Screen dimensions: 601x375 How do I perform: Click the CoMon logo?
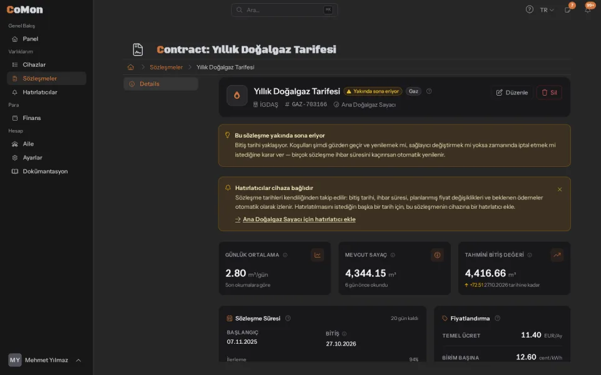[24, 9]
